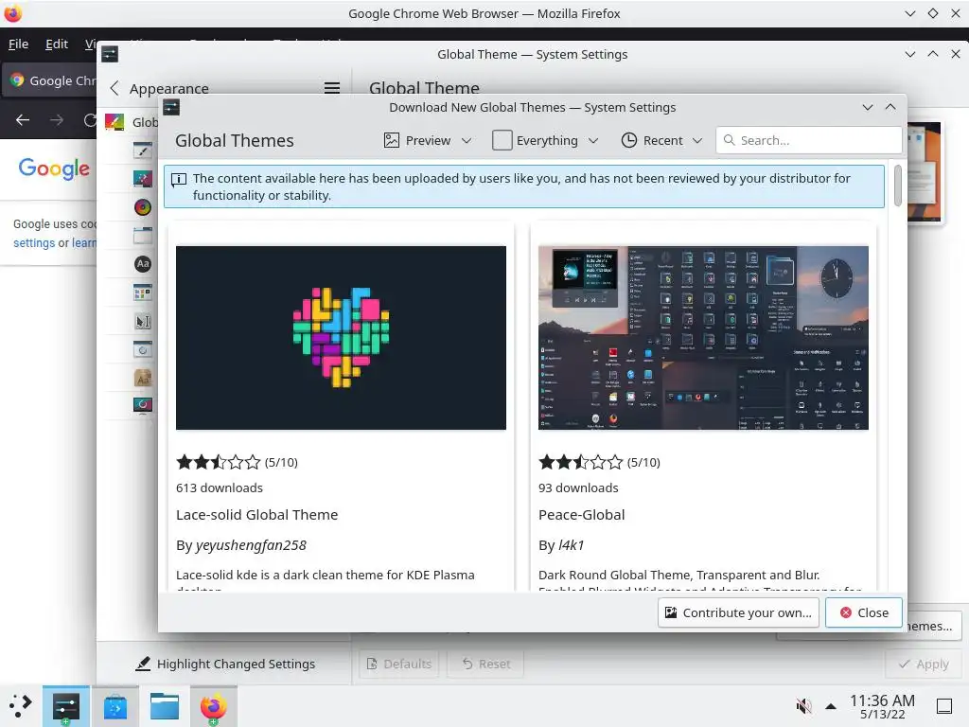The width and height of the screenshot is (969, 727).
Task: Click author name l4k1
Action: 571,545
